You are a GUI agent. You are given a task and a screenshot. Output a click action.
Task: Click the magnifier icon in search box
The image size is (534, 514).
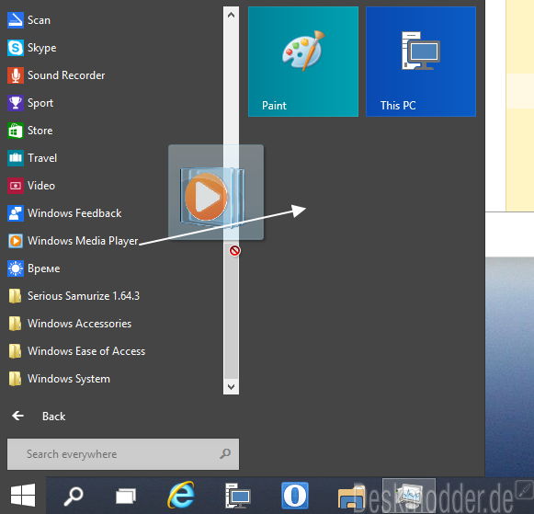[225, 453]
